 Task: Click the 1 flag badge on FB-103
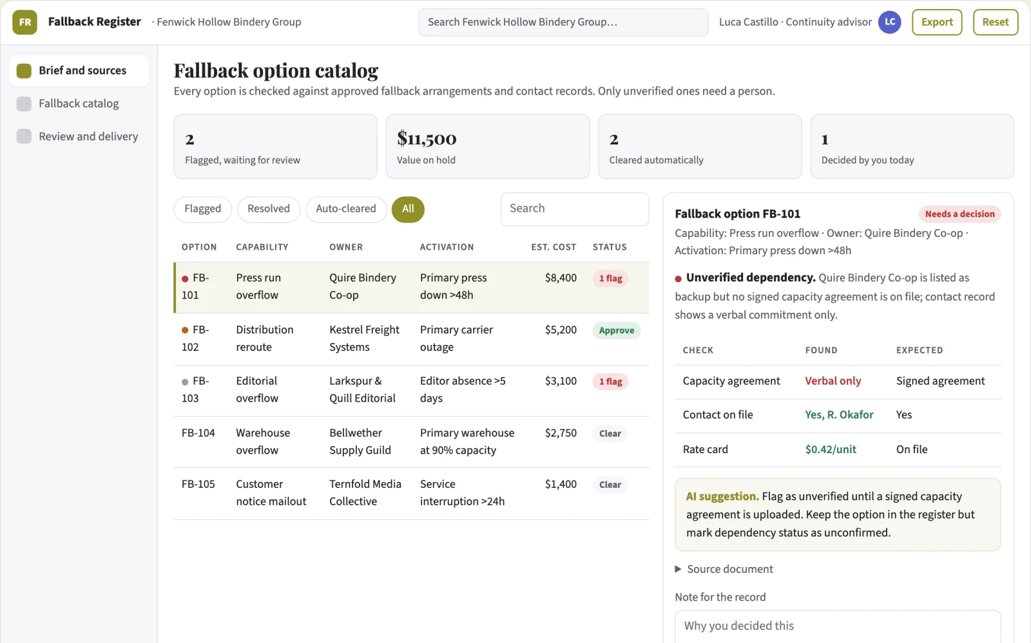tap(610, 382)
